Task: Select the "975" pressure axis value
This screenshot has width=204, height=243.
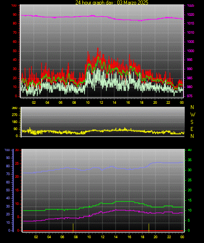Action: pyautogui.click(x=190, y=96)
